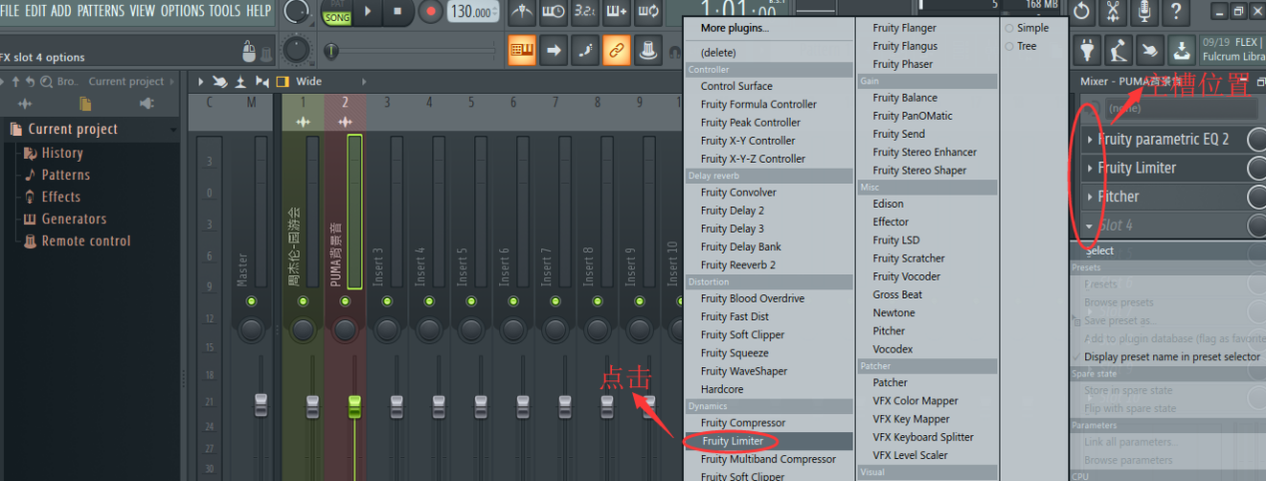Click the microphone recording icon
This screenshot has width=1266, height=481.
click(1146, 12)
